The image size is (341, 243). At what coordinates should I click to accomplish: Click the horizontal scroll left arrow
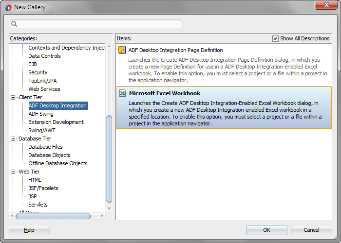click(x=12, y=216)
